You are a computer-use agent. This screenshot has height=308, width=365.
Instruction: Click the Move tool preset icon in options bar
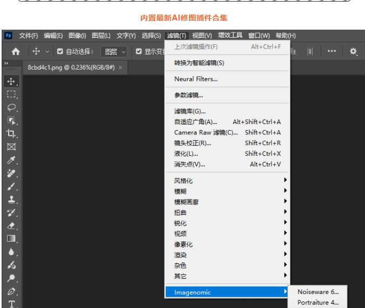[36, 51]
